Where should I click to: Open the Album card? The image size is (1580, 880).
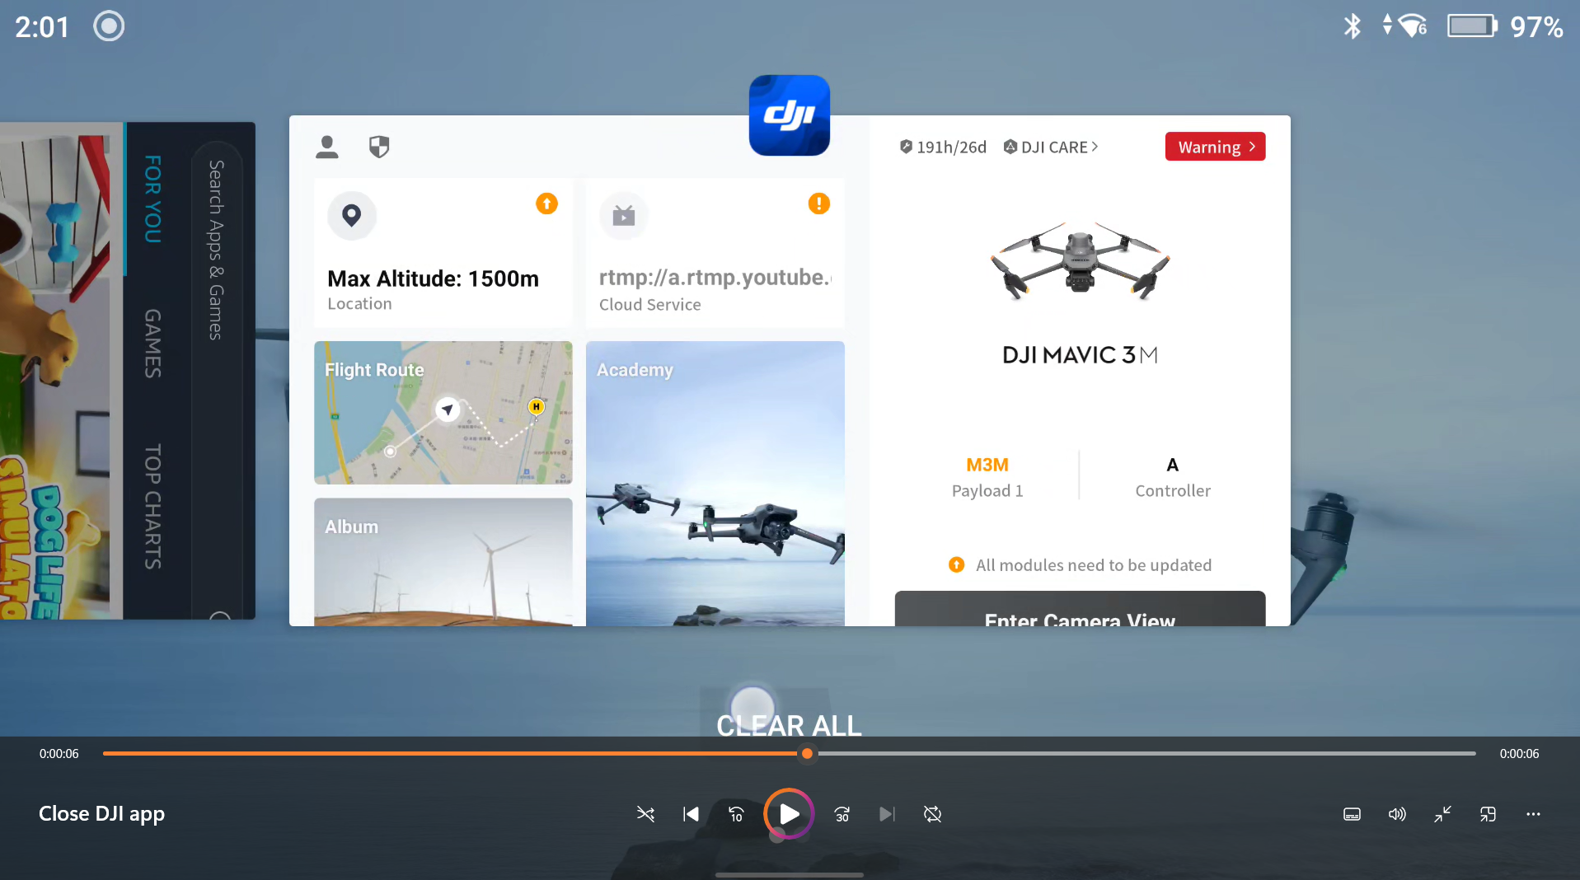[443, 562]
